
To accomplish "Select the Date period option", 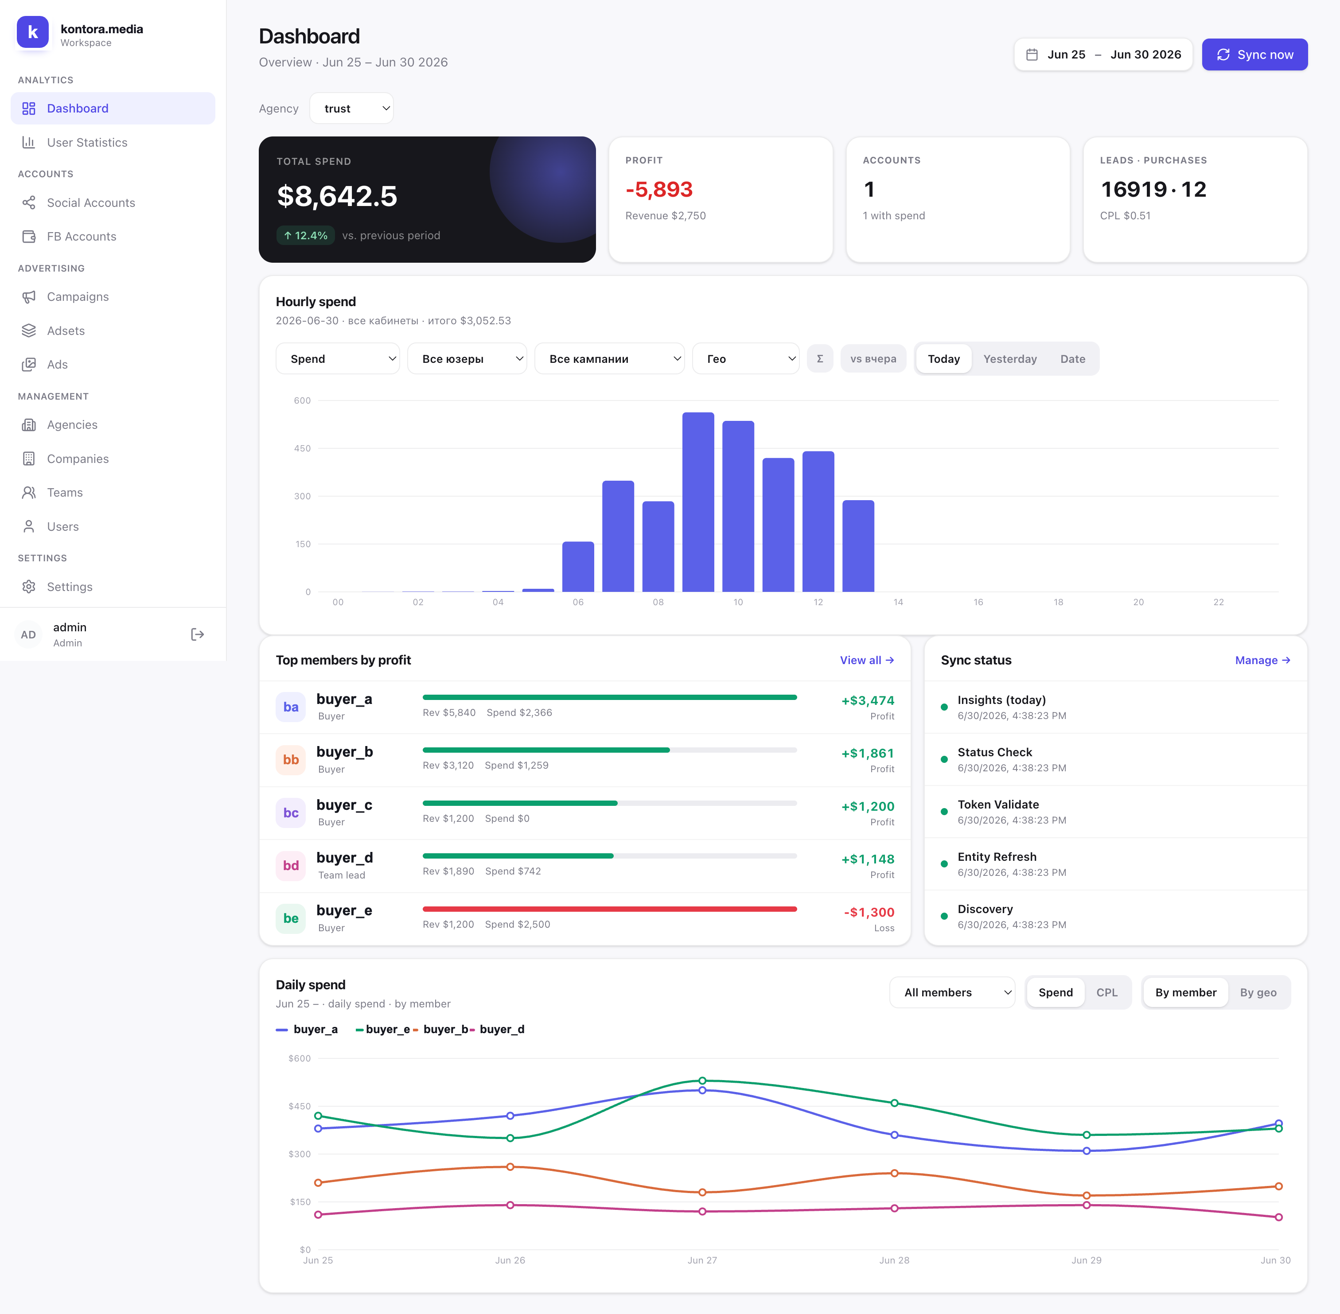I will pyautogui.click(x=1073, y=359).
